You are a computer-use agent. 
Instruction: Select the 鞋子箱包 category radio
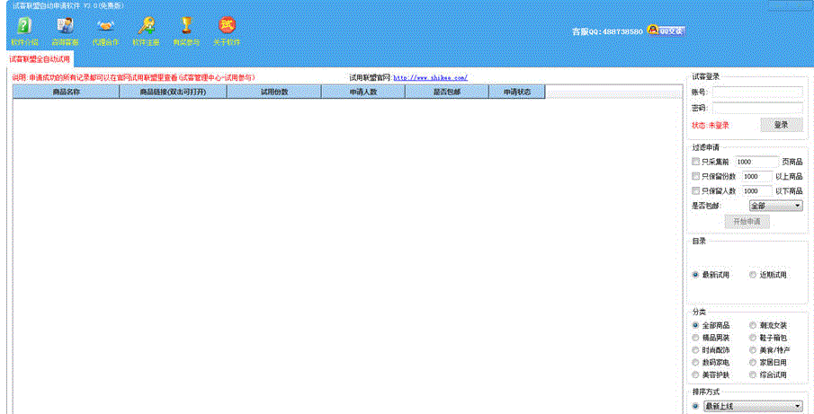coord(753,338)
